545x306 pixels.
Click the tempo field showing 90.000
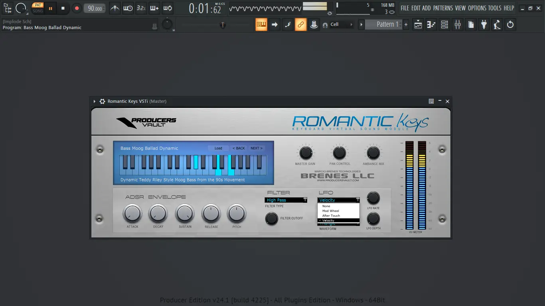pyautogui.click(x=95, y=8)
